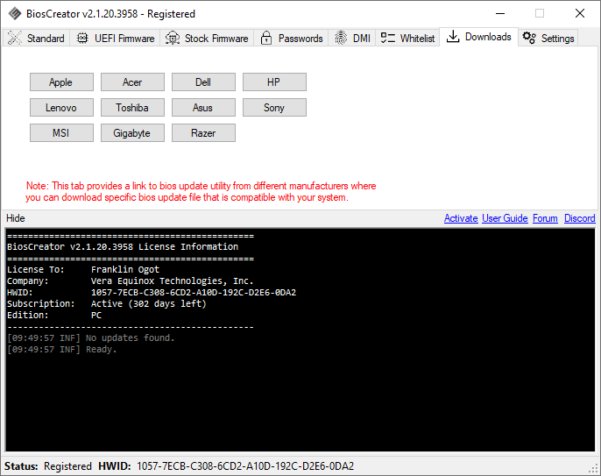The width and height of the screenshot is (601, 476).
Task: Click 'Active (302 days left)' subscription text
Action: pyautogui.click(x=149, y=304)
